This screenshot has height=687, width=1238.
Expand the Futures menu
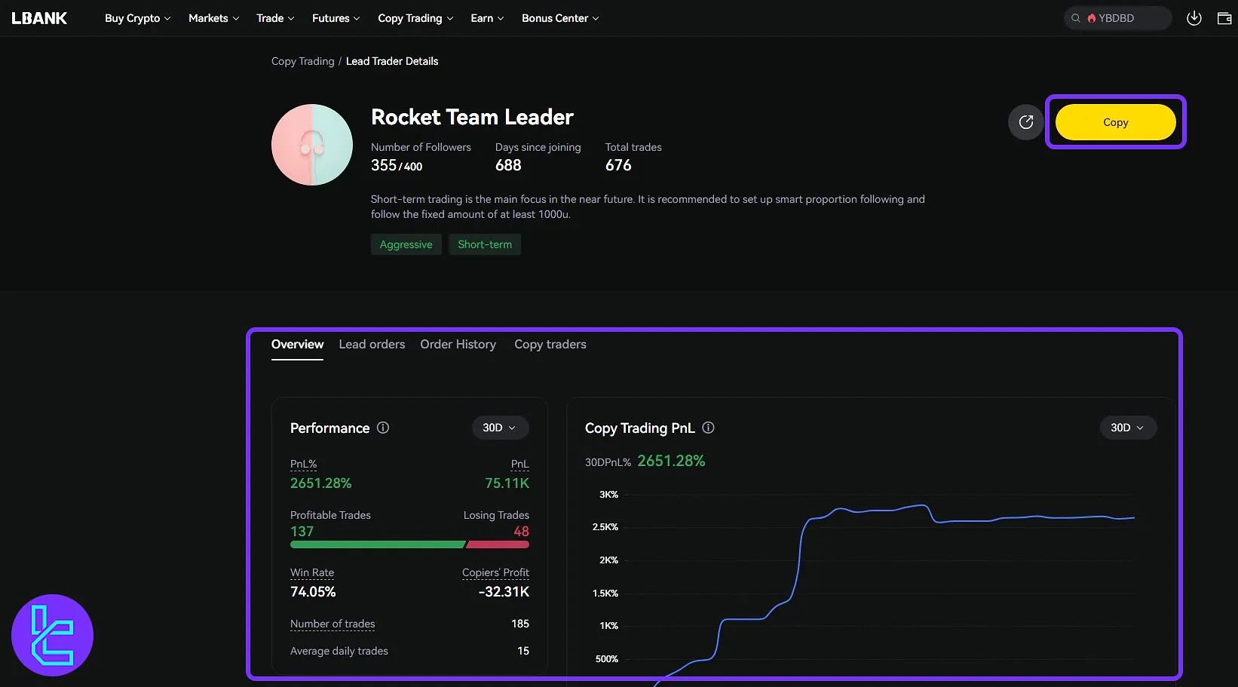coord(336,18)
